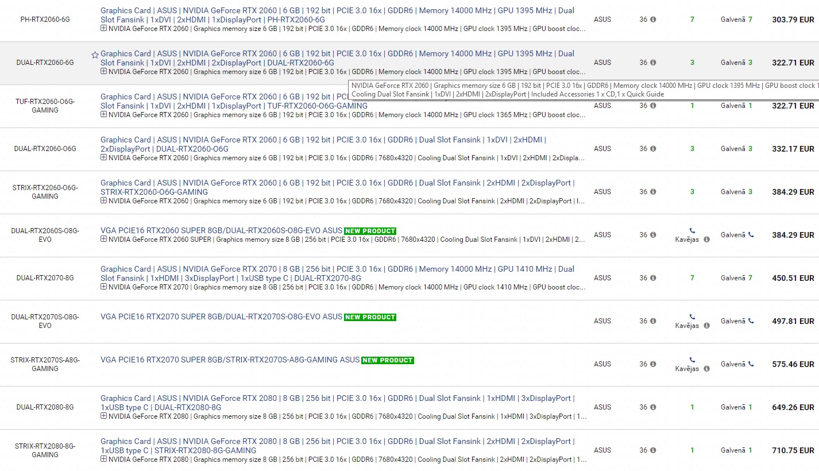Screen dimensions: 819x471
Task: Open the DUAL-RTX2060-O6G graphics card product link
Action: click(323, 144)
